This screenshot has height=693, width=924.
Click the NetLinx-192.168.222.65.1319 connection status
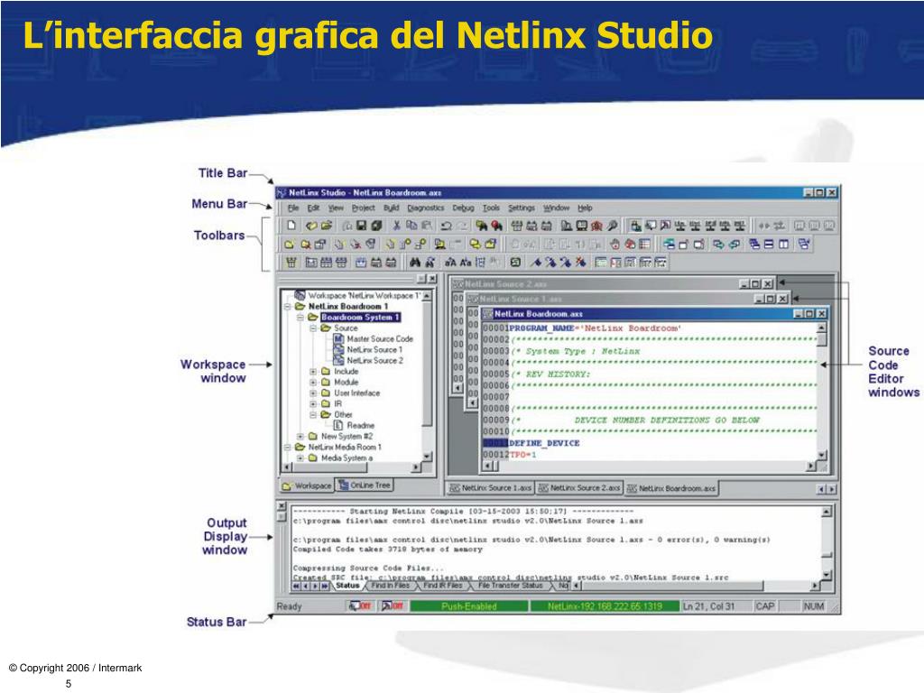pos(605,606)
